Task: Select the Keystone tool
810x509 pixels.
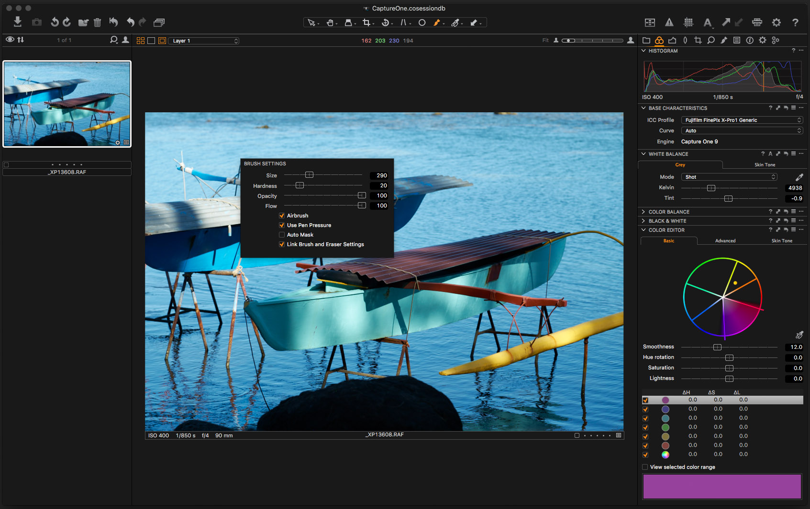Action: point(404,22)
